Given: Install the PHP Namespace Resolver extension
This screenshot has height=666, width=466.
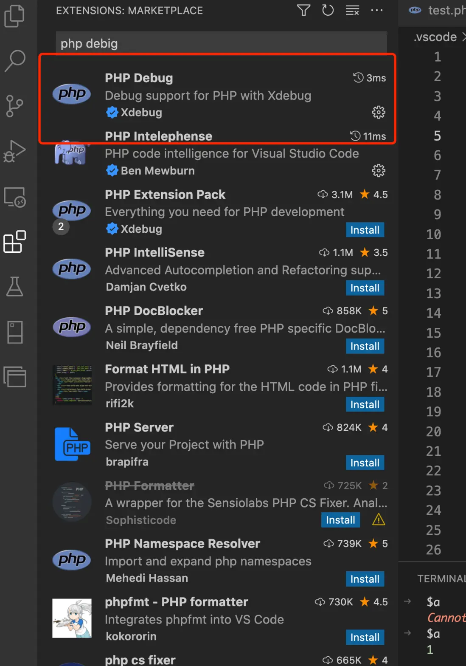Looking at the screenshot, I should pos(365,579).
